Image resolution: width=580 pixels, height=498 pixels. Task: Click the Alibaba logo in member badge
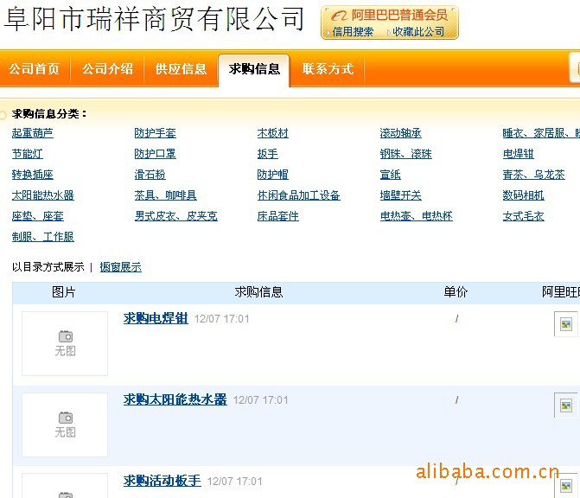coord(339,16)
